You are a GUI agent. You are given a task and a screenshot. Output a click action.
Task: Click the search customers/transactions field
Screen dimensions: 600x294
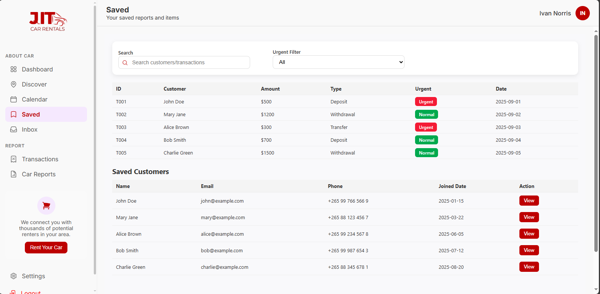[184, 62]
